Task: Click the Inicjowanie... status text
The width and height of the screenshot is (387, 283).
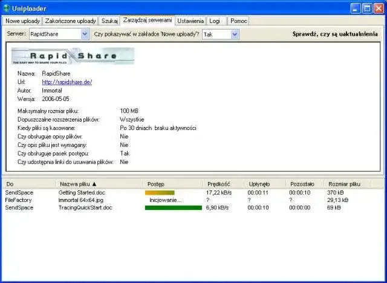Action: (165, 200)
